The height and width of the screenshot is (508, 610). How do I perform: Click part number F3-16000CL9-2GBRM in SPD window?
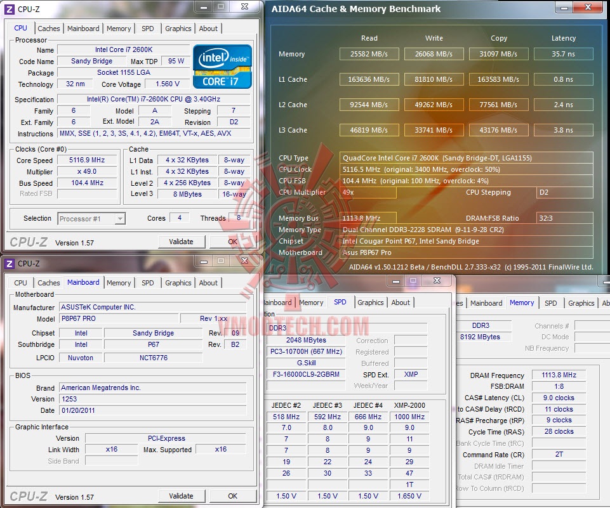click(306, 374)
